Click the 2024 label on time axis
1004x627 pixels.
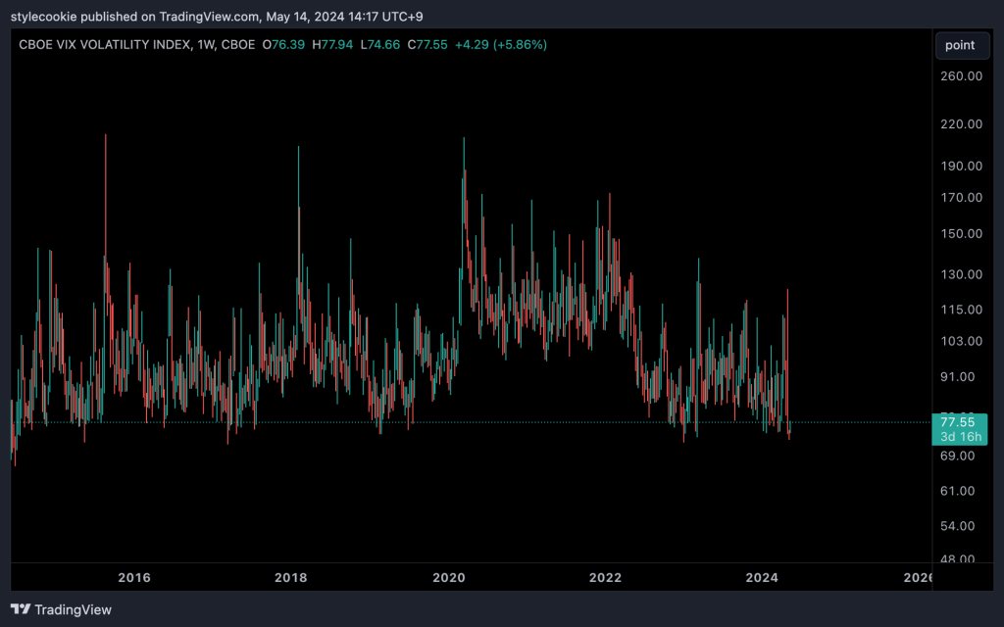(x=762, y=577)
